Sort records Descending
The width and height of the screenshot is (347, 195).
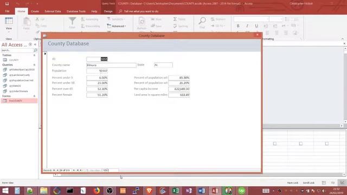click(x=91, y=26)
